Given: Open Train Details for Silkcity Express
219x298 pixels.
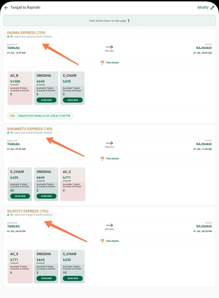Looking at the screenshot, I should coord(112,241).
